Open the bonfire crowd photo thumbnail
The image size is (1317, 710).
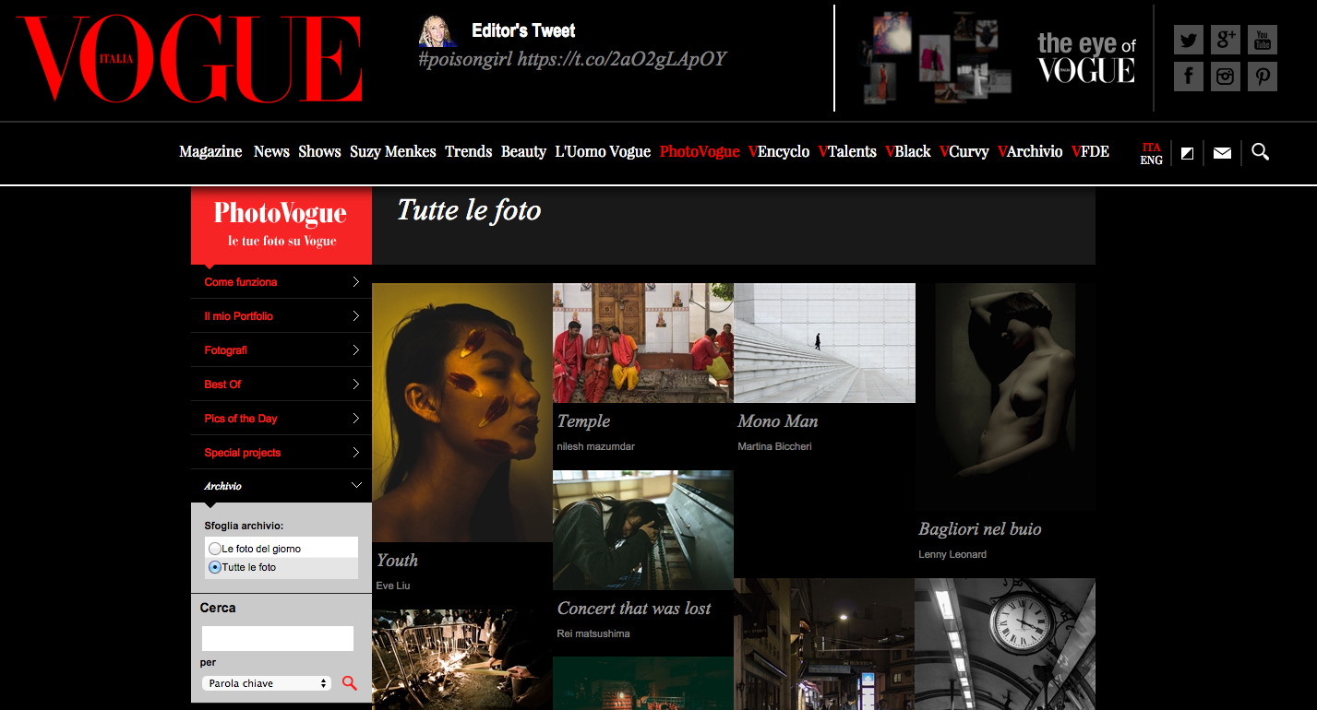coord(462,659)
